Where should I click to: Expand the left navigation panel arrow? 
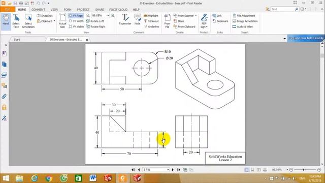click(6, 45)
